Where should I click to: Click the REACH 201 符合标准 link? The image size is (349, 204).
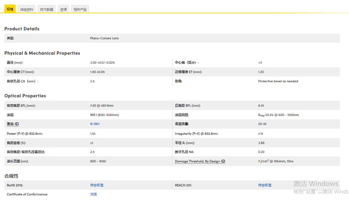tap(265, 185)
